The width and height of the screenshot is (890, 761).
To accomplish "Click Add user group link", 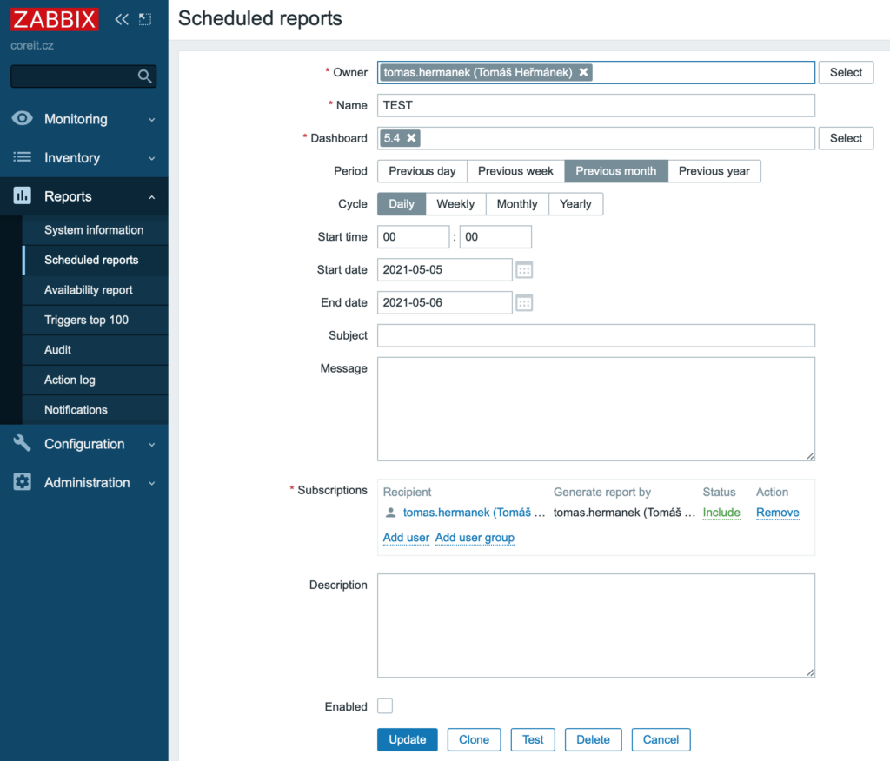I will pos(475,538).
